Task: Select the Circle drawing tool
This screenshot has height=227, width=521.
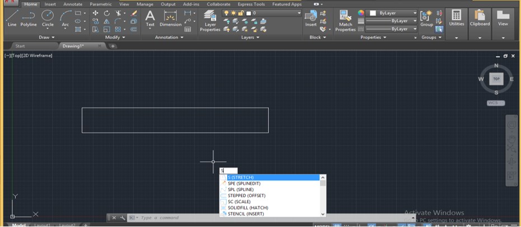Action: click(48, 18)
